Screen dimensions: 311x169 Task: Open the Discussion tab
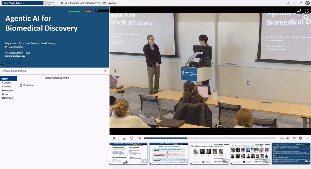[8, 90]
